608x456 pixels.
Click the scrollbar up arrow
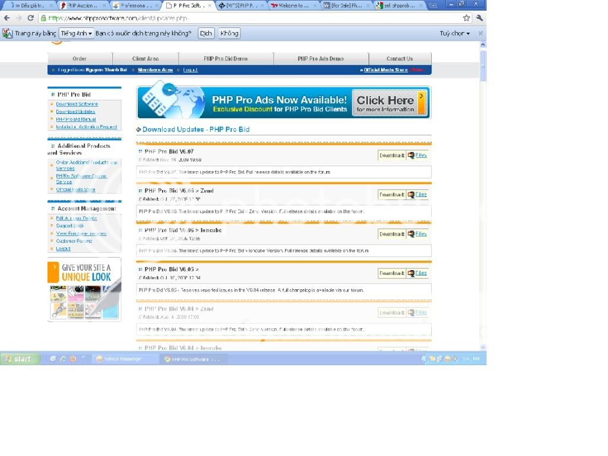pyautogui.click(x=483, y=45)
